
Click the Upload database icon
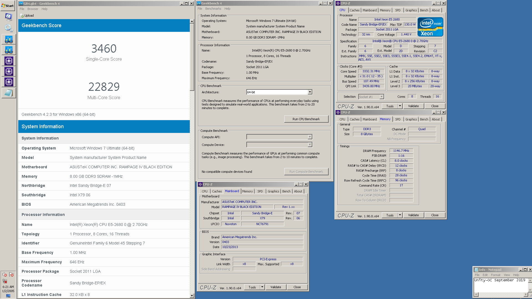point(22,16)
